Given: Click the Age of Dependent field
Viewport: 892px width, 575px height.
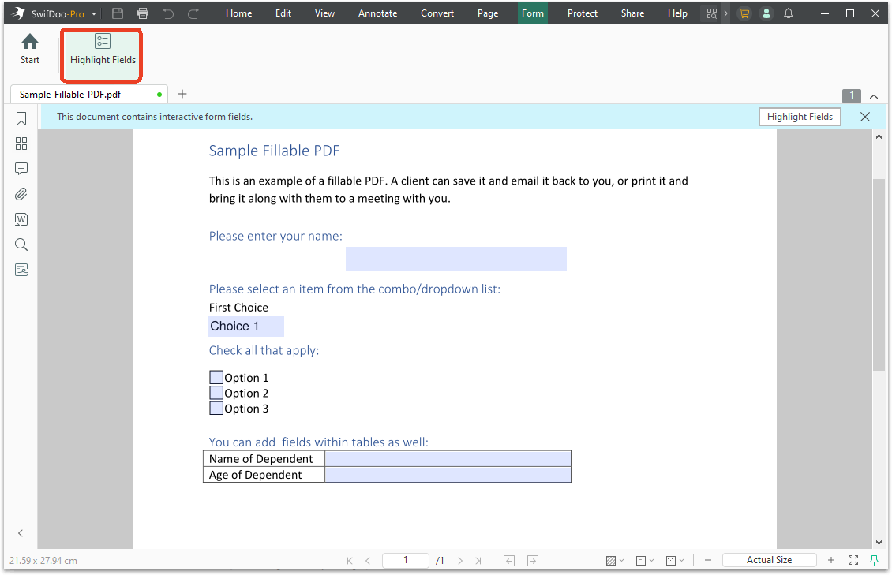Looking at the screenshot, I should click(x=448, y=474).
